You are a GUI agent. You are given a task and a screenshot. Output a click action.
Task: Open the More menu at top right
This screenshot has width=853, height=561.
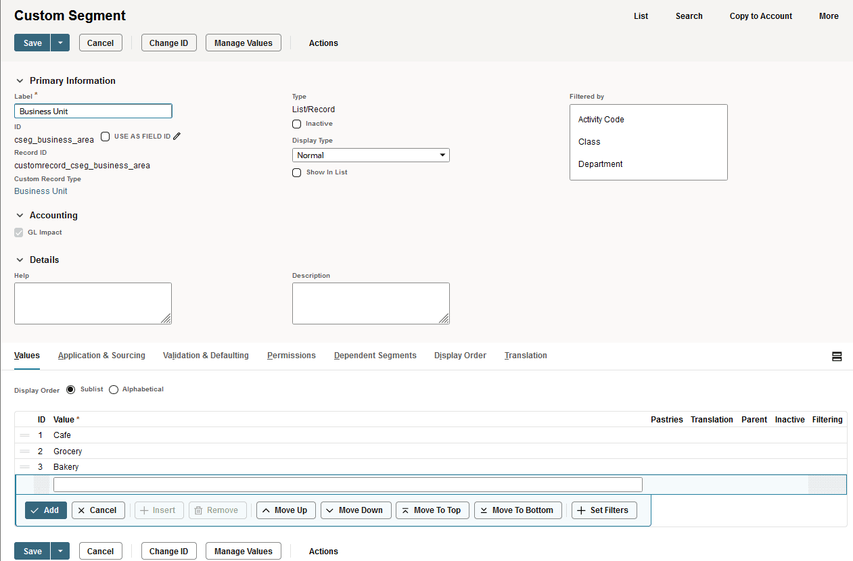coord(829,16)
